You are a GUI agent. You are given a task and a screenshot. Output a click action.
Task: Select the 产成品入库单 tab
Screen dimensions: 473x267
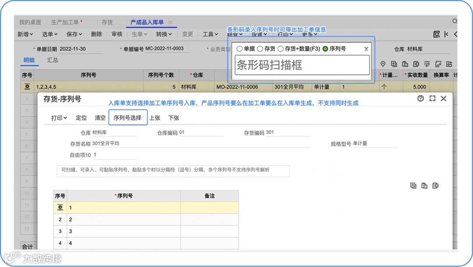pyautogui.click(x=147, y=22)
